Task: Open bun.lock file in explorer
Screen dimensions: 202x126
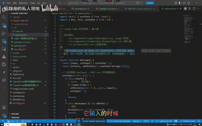Action: (x=16, y=78)
